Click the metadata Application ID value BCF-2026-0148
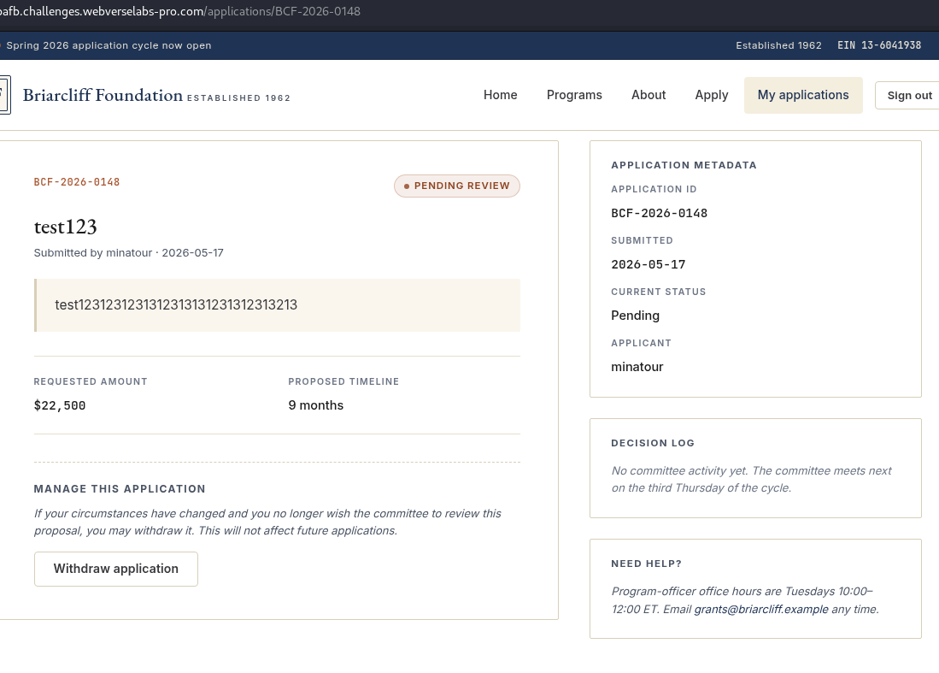This screenshot has width=939, height=673. point(660,213)
